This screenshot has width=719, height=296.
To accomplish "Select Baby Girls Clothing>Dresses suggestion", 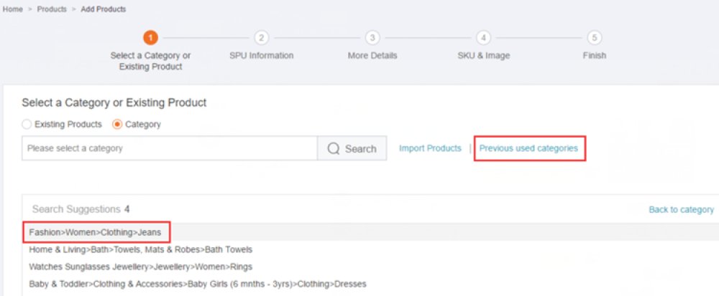I will (x=198, y=284).
